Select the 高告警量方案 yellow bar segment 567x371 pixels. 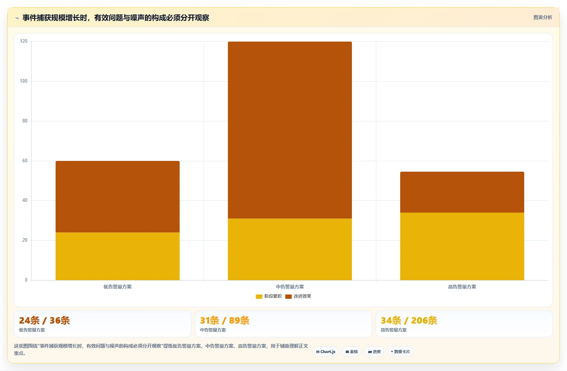[462, 246]
